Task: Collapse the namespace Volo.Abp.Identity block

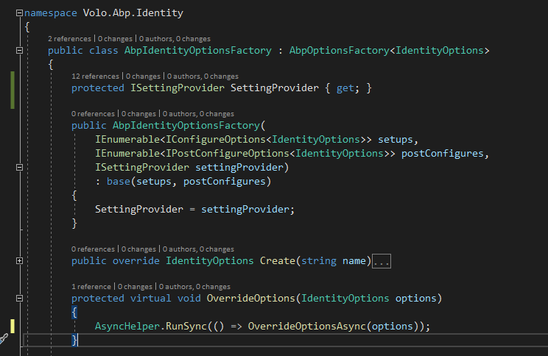Action: (20, 13)
